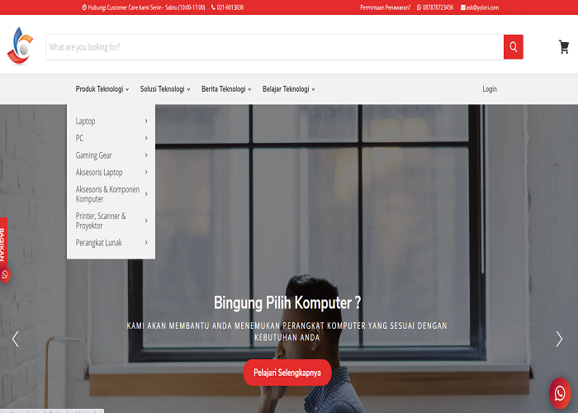Go to previous slide with left arrow
578x413 pixels.
point(15,339)
